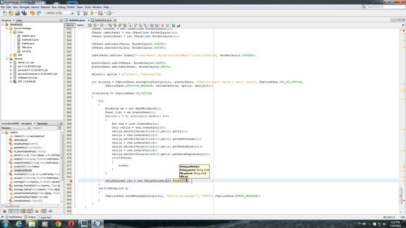Click the Search field at top right
This screenshot has width=406, height=228.
pyautogui.click(x=383, y=7)
